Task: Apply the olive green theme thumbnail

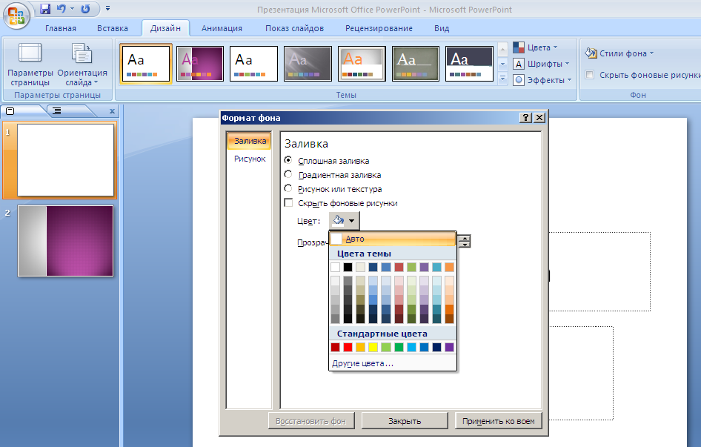Action: (415, 64)
